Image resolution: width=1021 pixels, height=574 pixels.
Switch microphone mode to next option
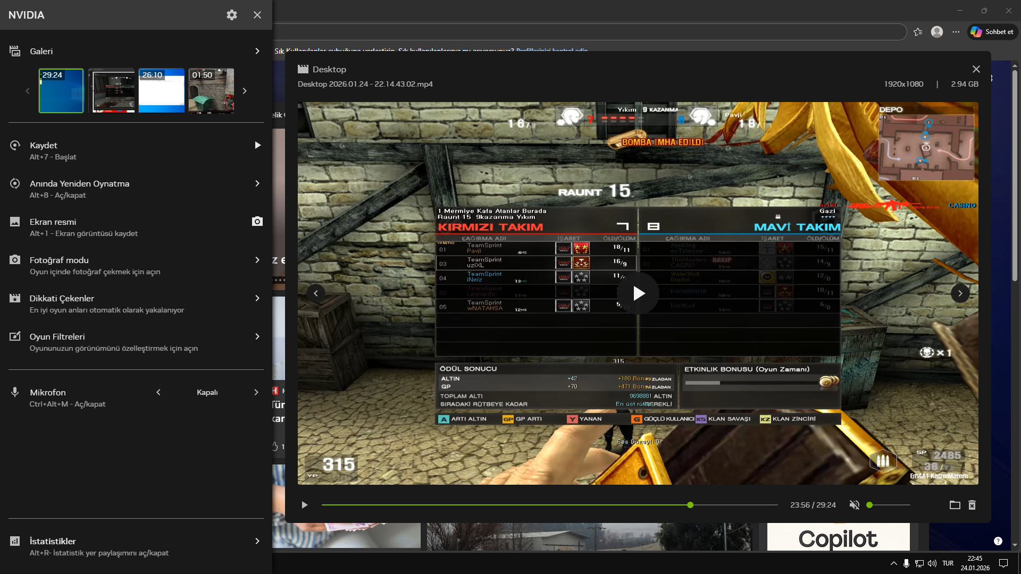[256, 392]
